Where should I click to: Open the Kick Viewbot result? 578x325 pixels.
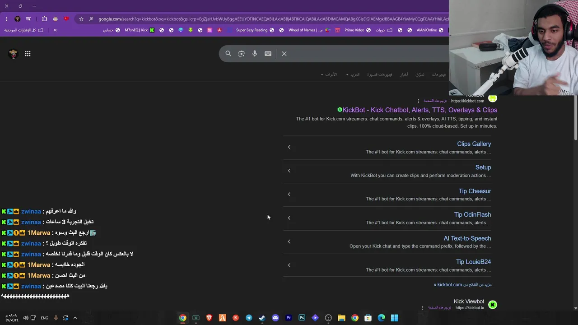point(469,302)
